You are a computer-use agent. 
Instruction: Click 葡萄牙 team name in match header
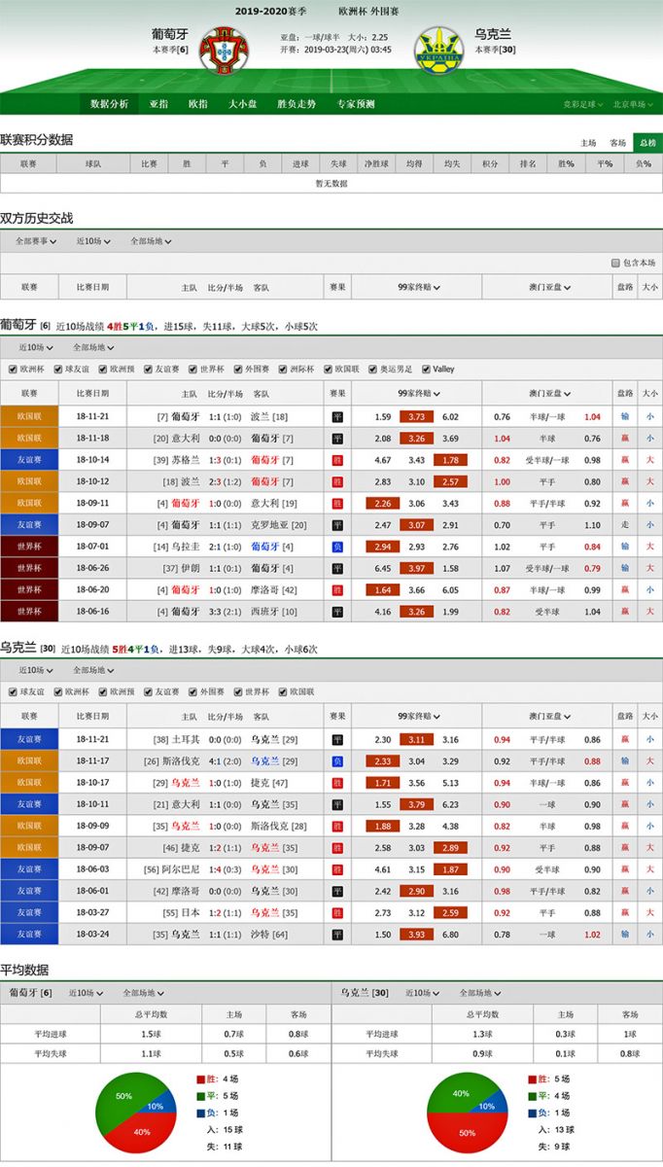click(x=170, y=33)
